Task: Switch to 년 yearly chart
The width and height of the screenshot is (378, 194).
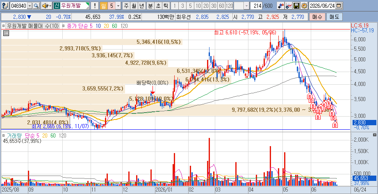Action: (x=142, y=6)
